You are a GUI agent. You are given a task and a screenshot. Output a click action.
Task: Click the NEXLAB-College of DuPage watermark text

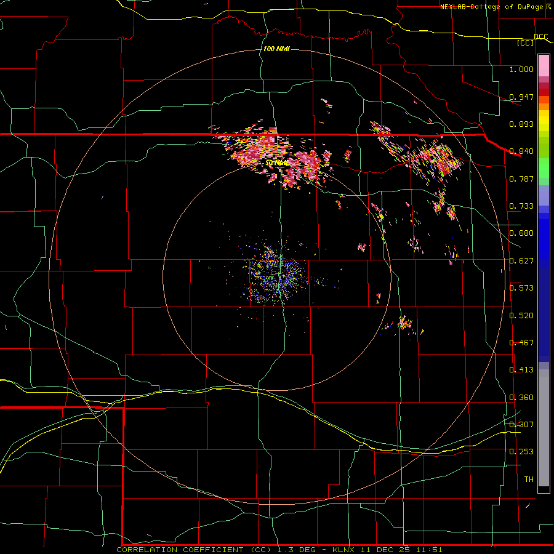(x=496, y=7)
